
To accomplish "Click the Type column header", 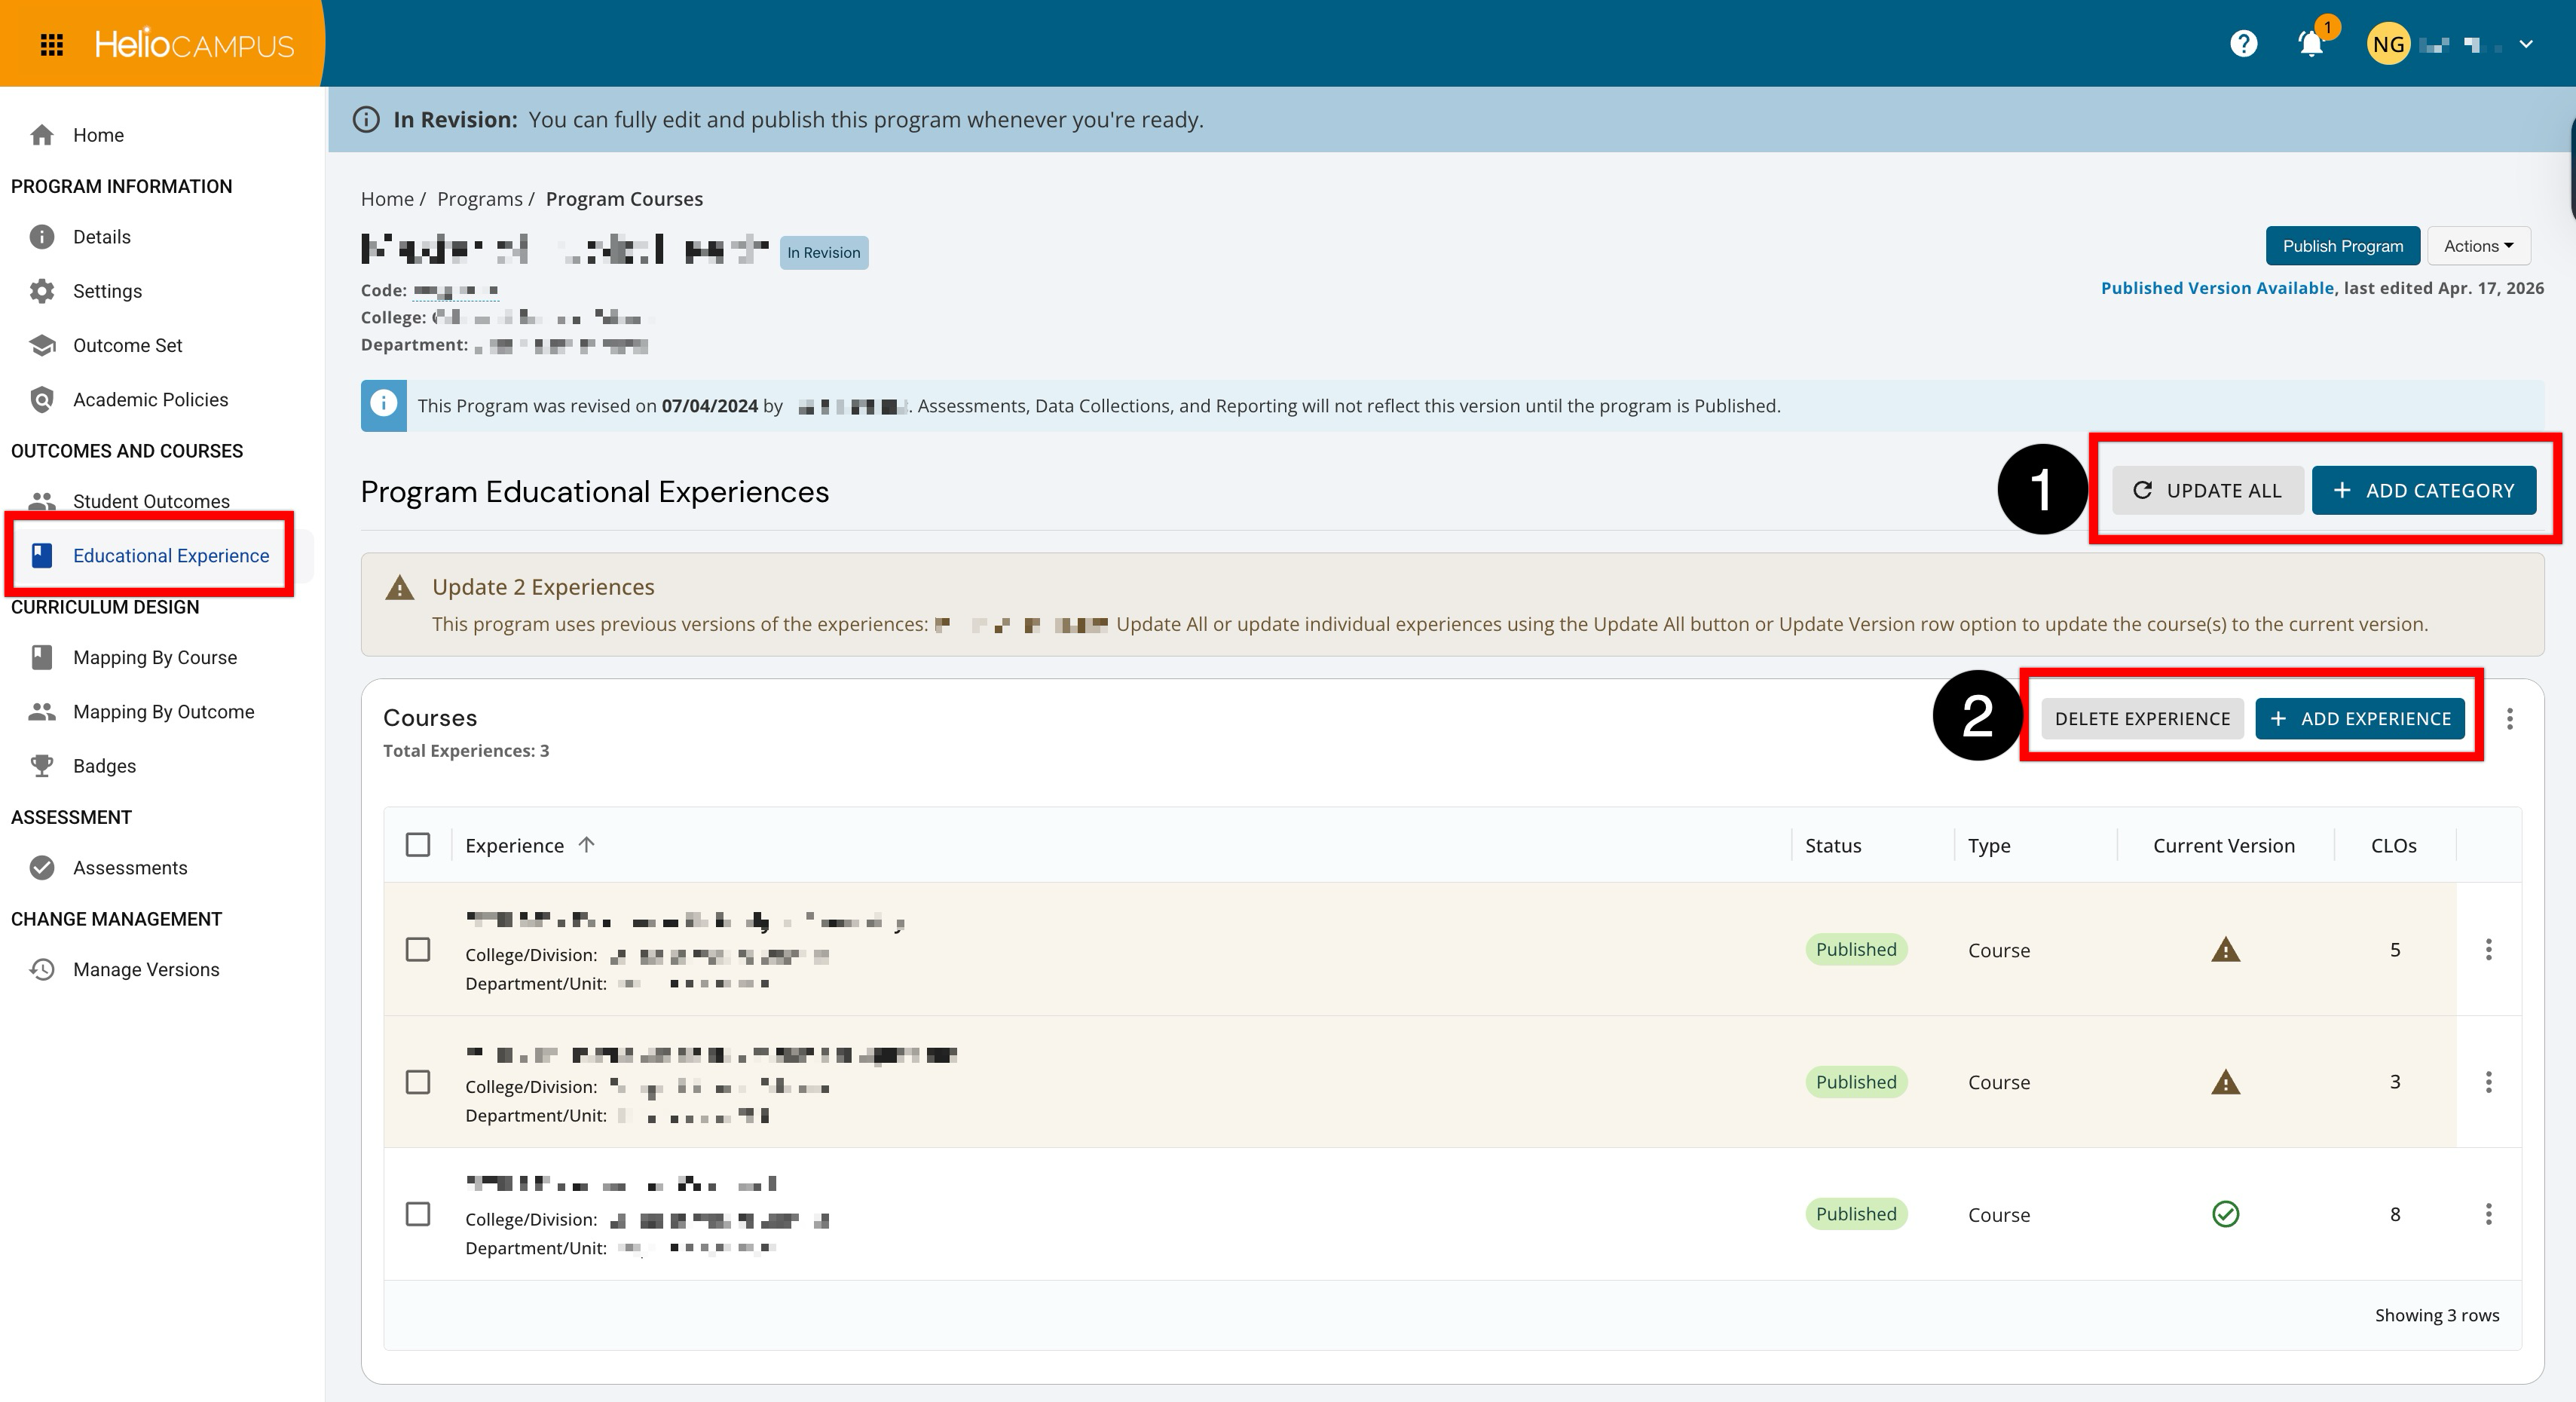I will coord(1989,846).
